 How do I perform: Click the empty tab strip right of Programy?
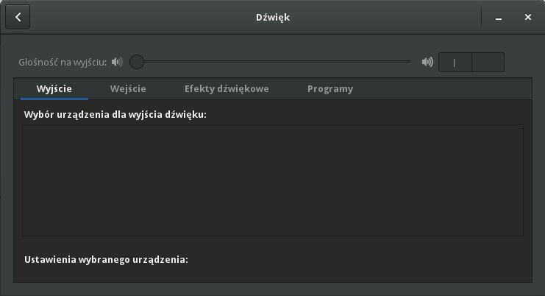pos(441,89)
